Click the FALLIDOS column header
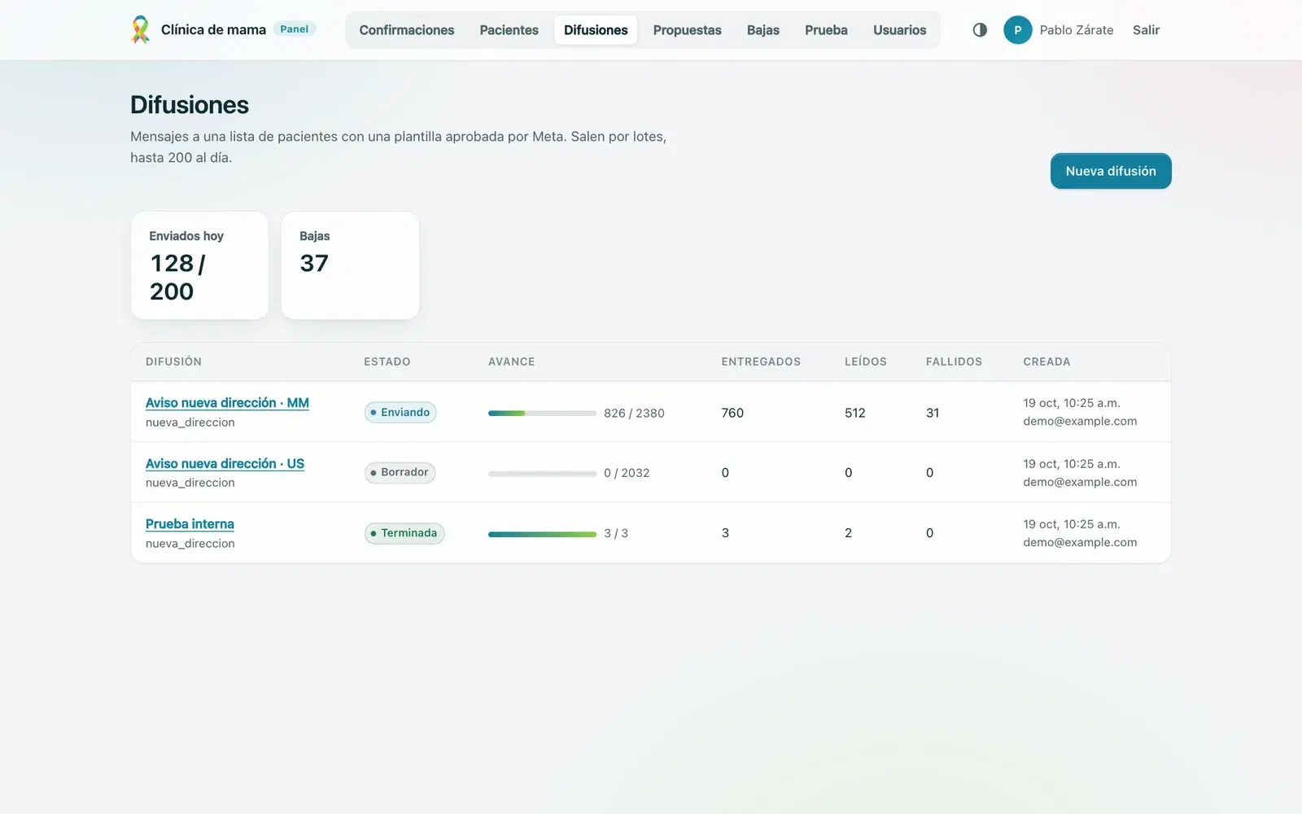1302x814 pixels. pyautogui.click(x=954, y=361)
